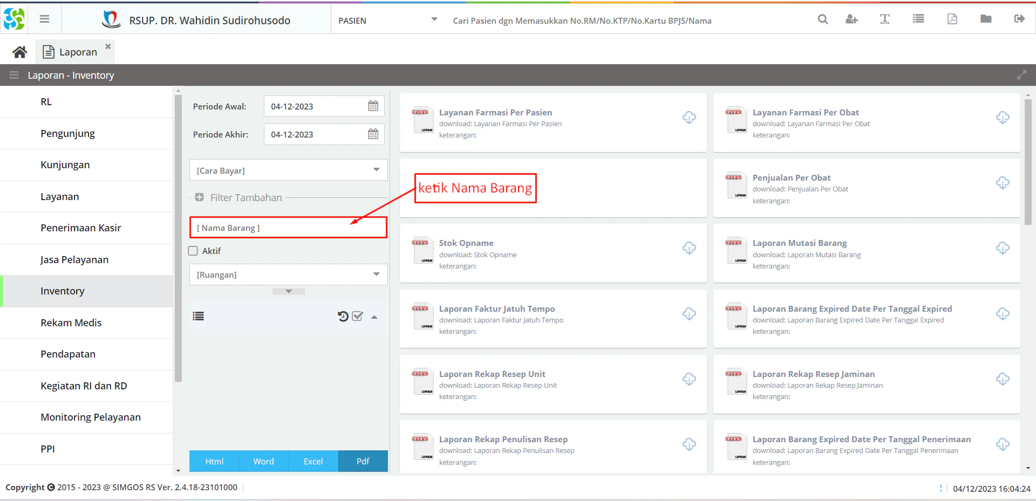Download Laporan Faktur Jatuh Tempo report

coord(689,314)
